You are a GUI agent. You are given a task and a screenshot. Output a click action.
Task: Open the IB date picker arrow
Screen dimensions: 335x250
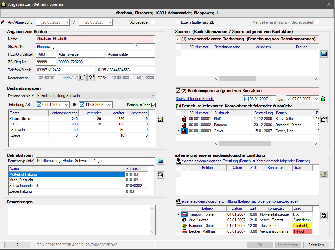point(110,105)
